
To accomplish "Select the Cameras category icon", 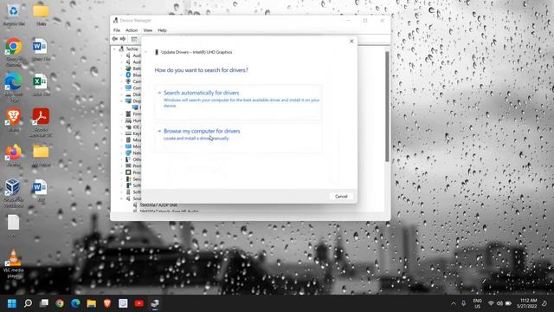I will pyautogui.click(x=128, y=81).
